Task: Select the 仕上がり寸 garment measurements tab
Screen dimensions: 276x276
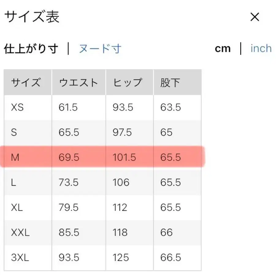Action: (31, 48)
